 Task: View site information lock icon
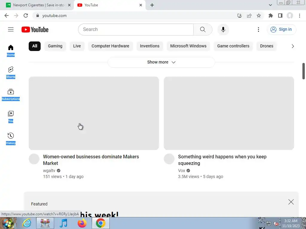38,16
